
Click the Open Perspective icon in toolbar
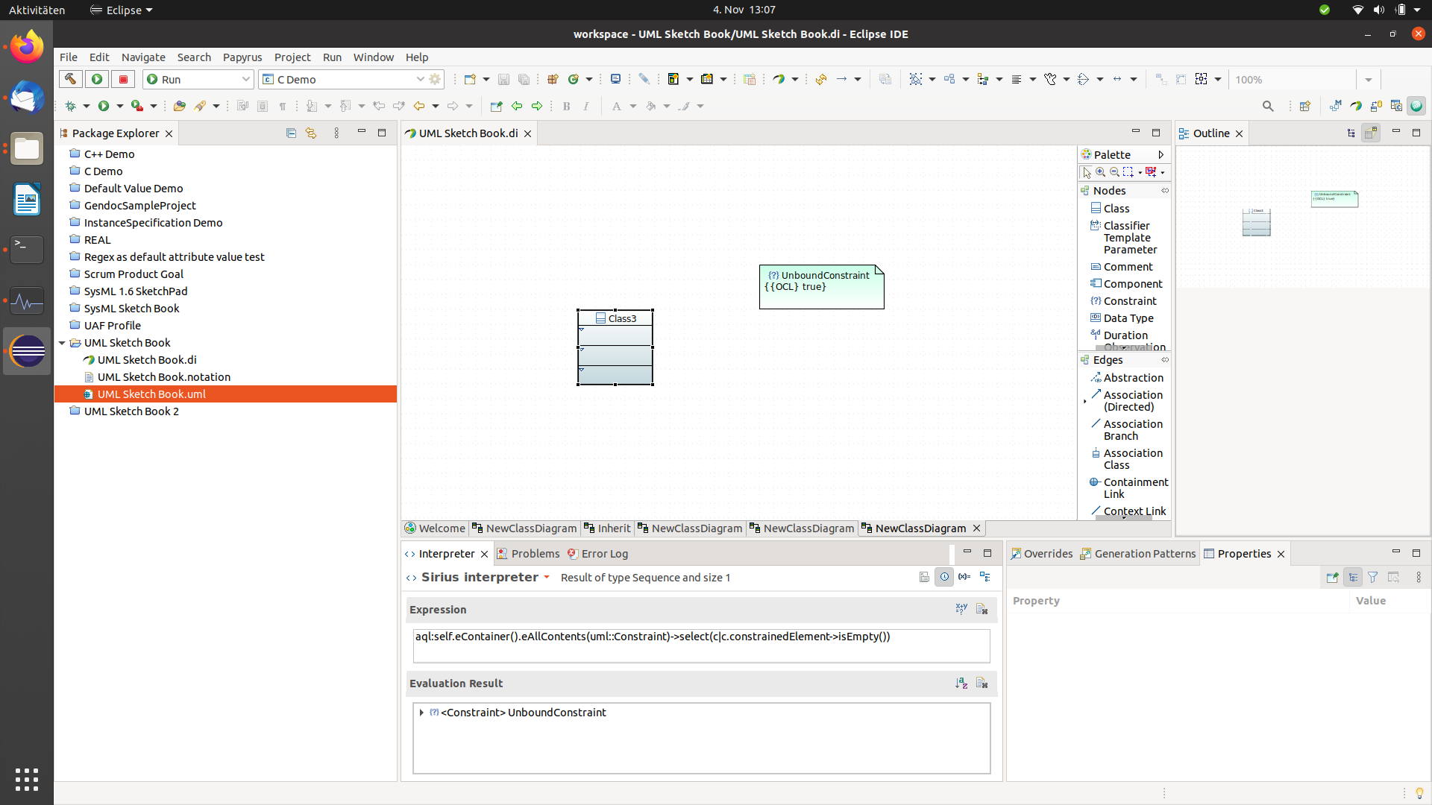pyautogui.click(x=1304, y=106)
